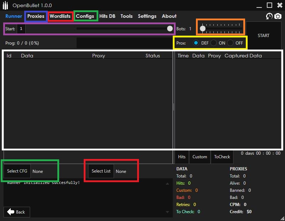The width and height of the screenshot is (285, 221).
Task: Show the ToCheck results tab
Action: pos(222,157)
